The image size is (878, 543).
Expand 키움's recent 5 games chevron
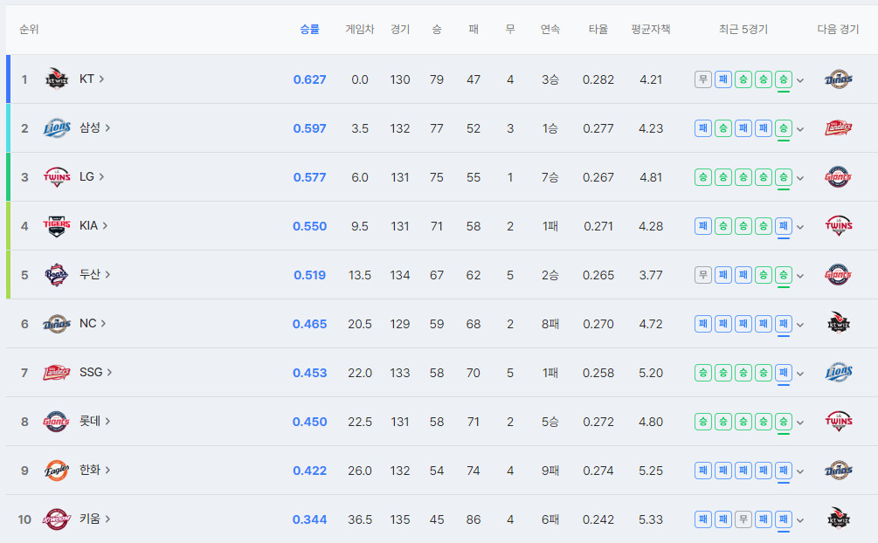click(x=800, y=520)
